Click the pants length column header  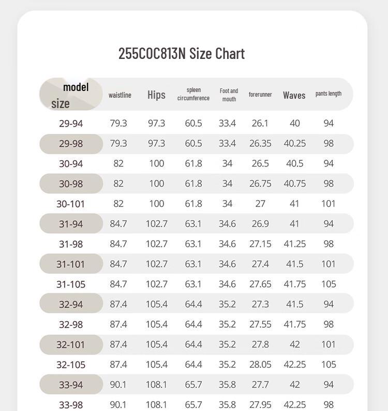point(329,94)
